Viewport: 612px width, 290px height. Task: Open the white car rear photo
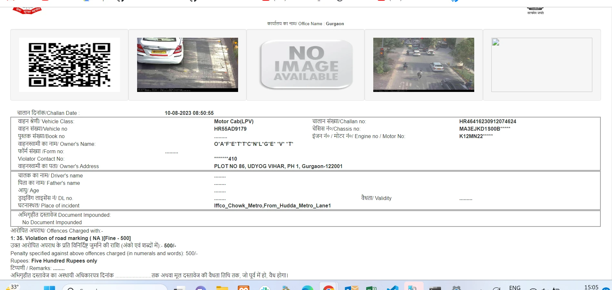point(187,65)
